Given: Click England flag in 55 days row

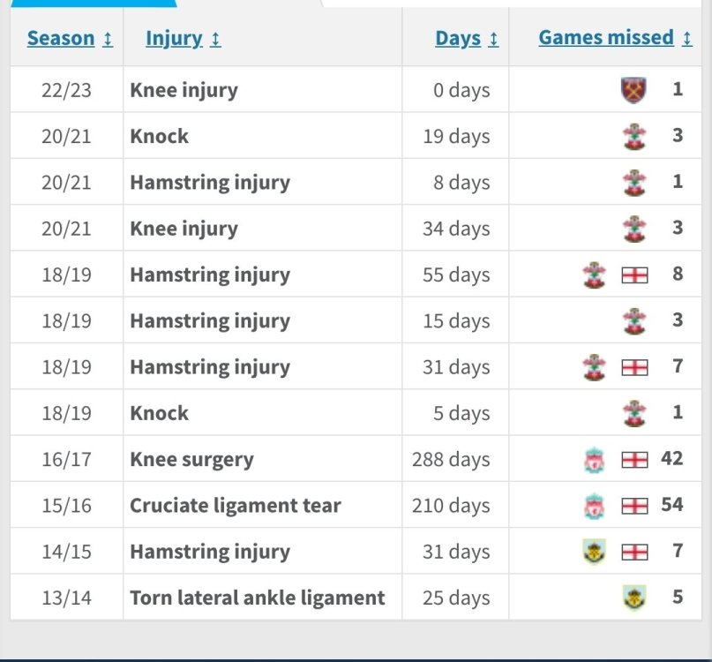Looking at the screenshot, I should pos(634,275).
